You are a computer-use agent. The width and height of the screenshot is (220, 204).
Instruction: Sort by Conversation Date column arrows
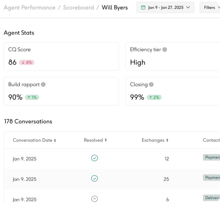point(55,140)
